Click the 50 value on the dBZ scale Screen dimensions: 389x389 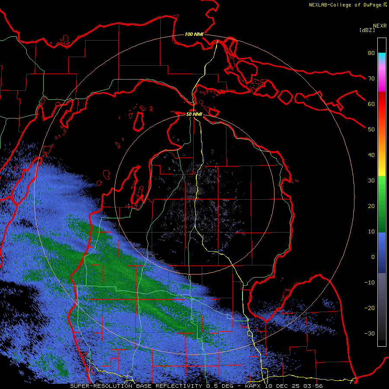coord(371,130)
